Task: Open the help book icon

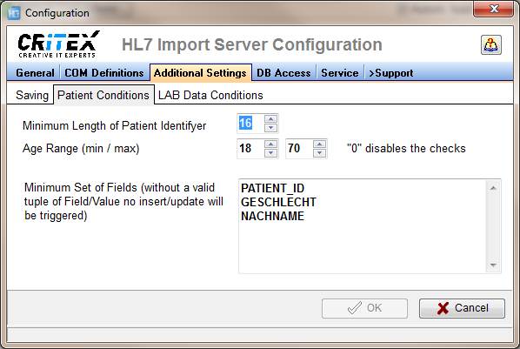Action: coord(490,45)
